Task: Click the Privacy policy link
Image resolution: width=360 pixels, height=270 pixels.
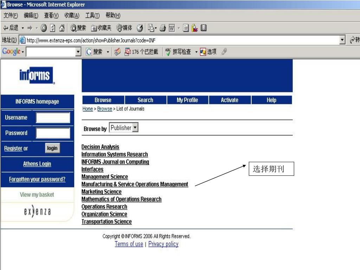Action: click(x=163, y=244)
